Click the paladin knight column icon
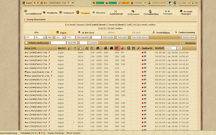The width and height of the screenshot is (216, 135). (x=129, y=48)
